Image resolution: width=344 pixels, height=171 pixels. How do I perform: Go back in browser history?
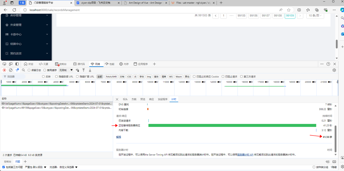pos(5,10)
